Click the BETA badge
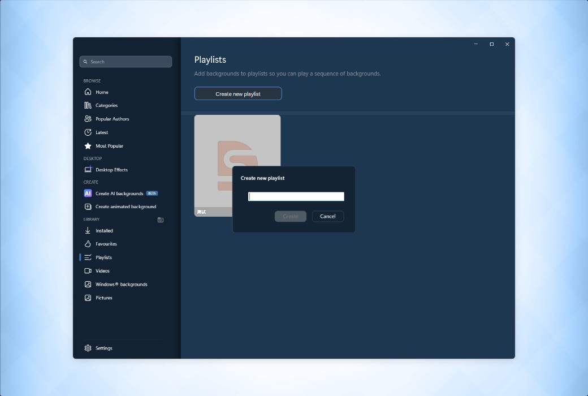 point(152,193)
